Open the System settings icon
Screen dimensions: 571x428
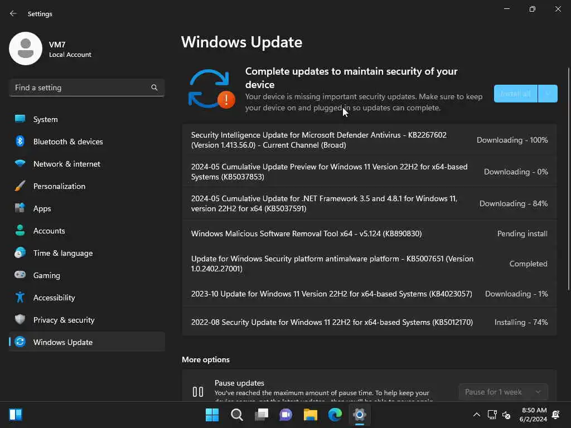(20, 119)
